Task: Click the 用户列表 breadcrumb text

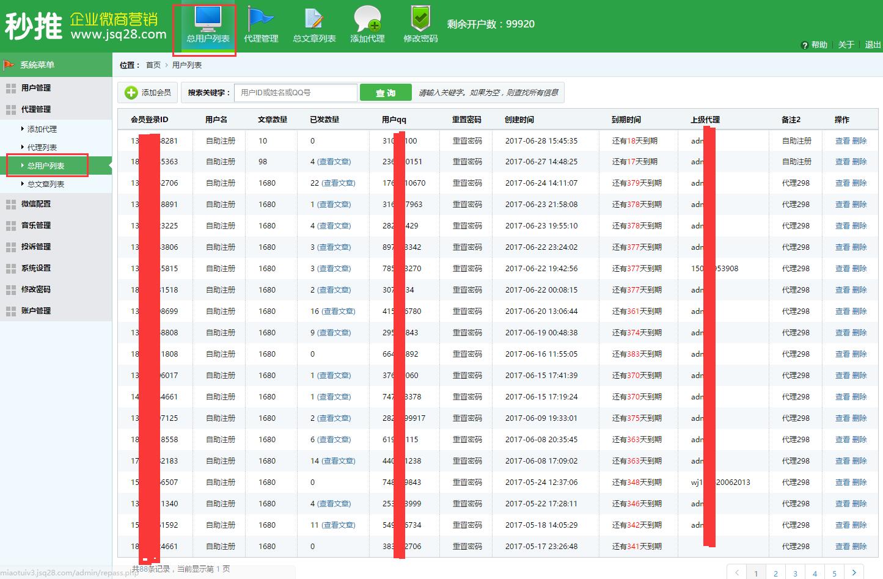Action: click(187, 65)
